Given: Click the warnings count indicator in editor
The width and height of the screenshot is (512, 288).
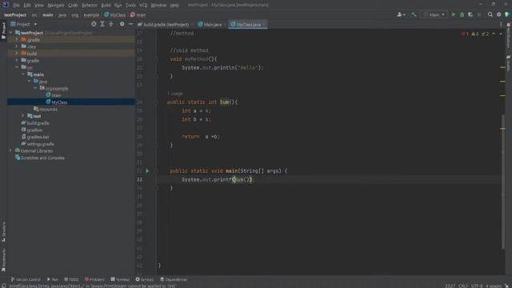Looking at the screenshot, I should [474, 34].
